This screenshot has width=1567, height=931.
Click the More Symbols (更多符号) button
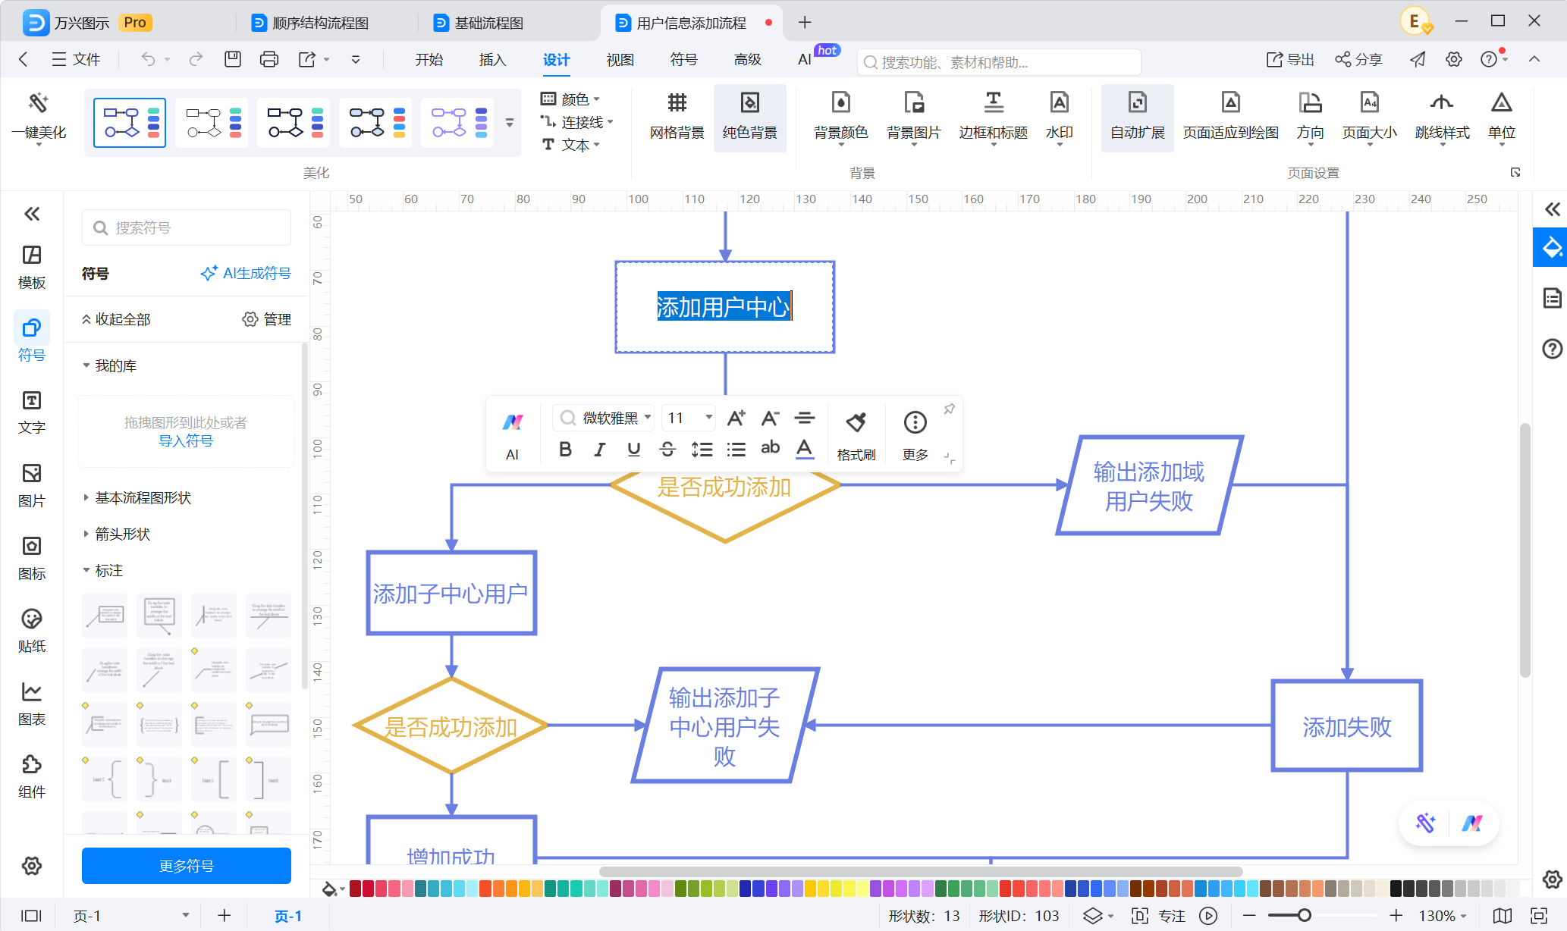click(x=187, y=866)
